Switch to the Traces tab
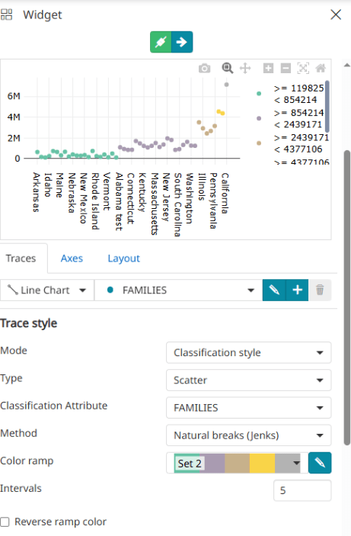The width and height of the screenshot is (351, 536). tap(21, 258)
